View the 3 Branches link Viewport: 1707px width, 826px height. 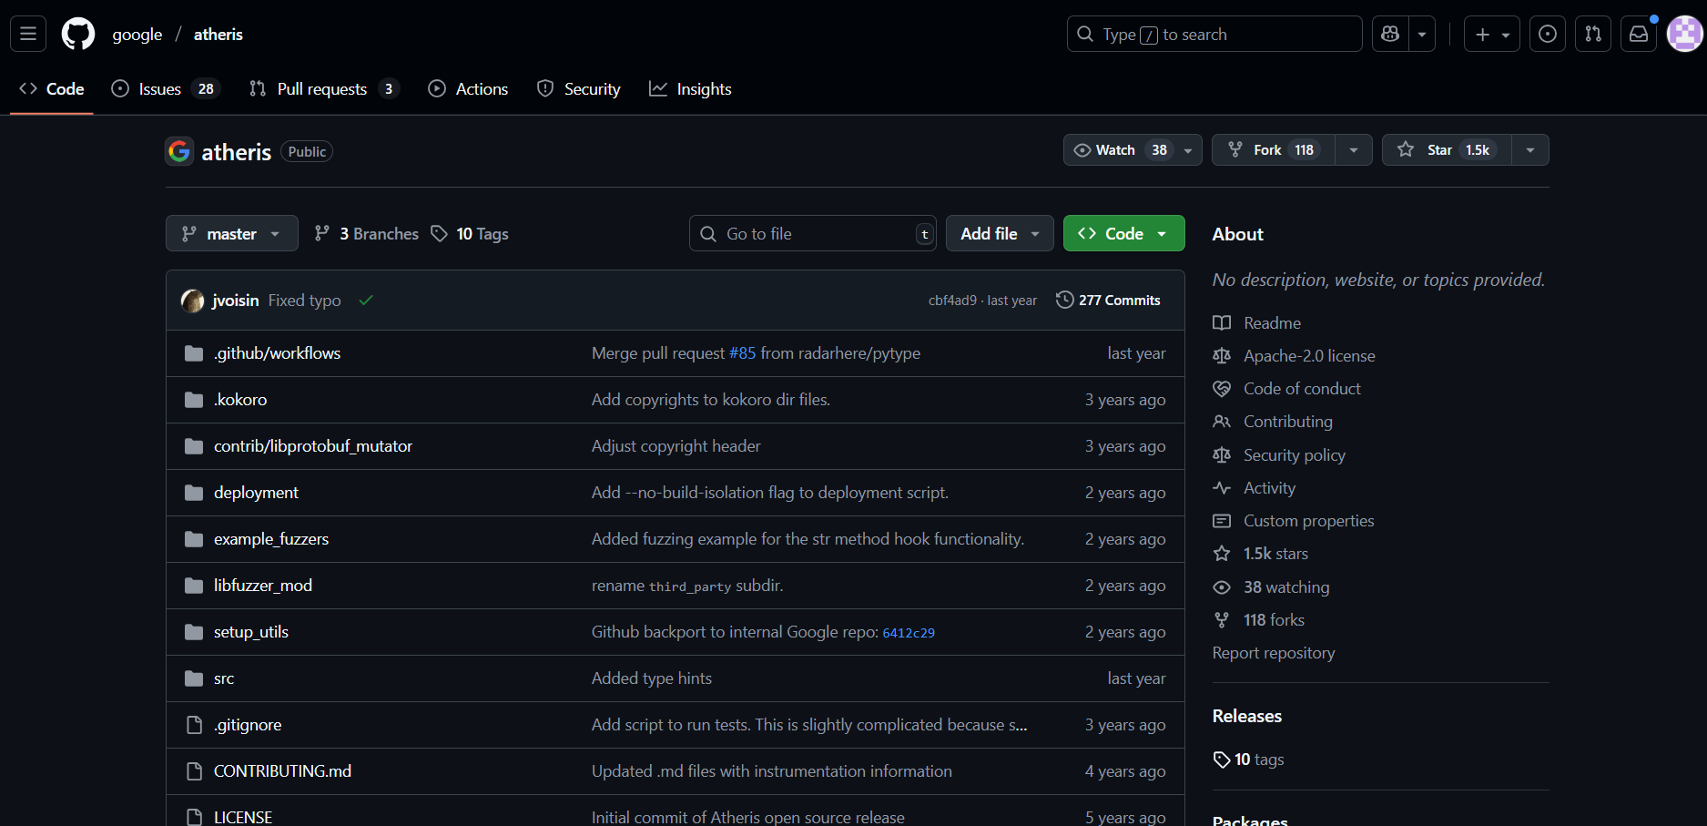point(366,234)
